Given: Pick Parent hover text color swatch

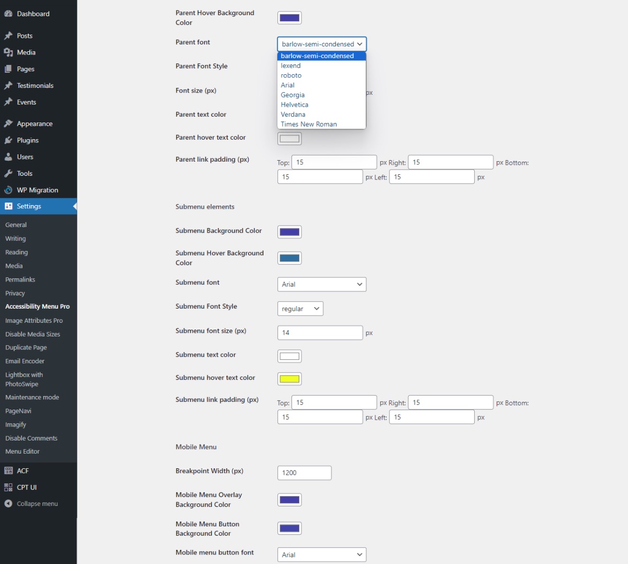Looking at the screenshot, I should point(289,139).
